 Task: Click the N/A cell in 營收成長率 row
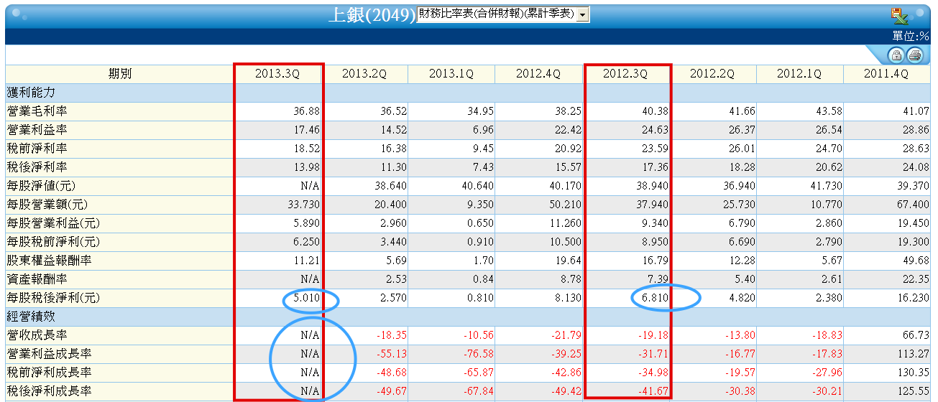(310, 335)
